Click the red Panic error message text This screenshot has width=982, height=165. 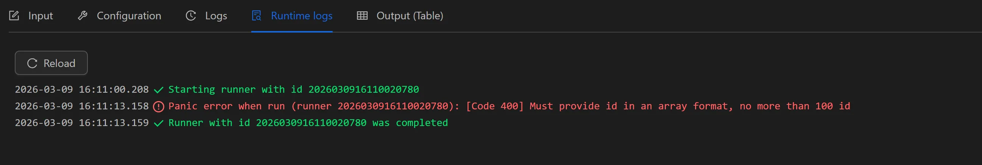[x=509, y=106]
